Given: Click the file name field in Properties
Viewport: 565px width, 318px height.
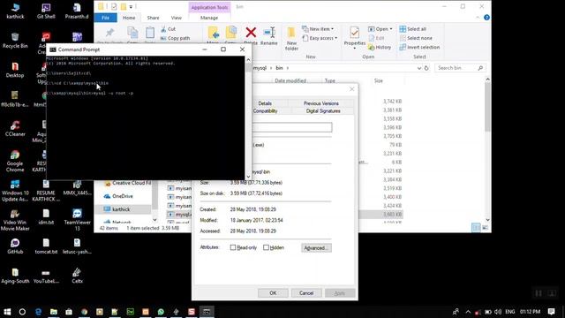Looking at the screenshot, I should (x=292, y=127).
